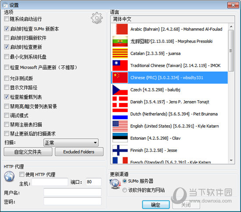The height and width of the screenshot is (212, 241).
Task: Click the 端口 port field showing 80
Action: point(94,182)
